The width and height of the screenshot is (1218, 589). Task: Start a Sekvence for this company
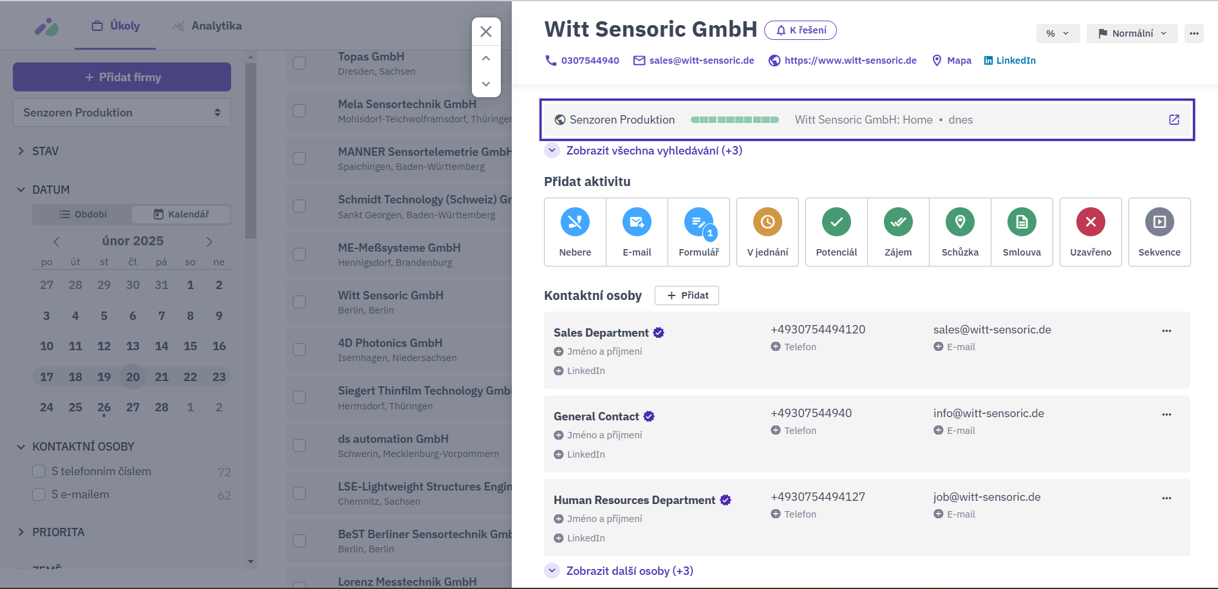tap(1159, 232)
